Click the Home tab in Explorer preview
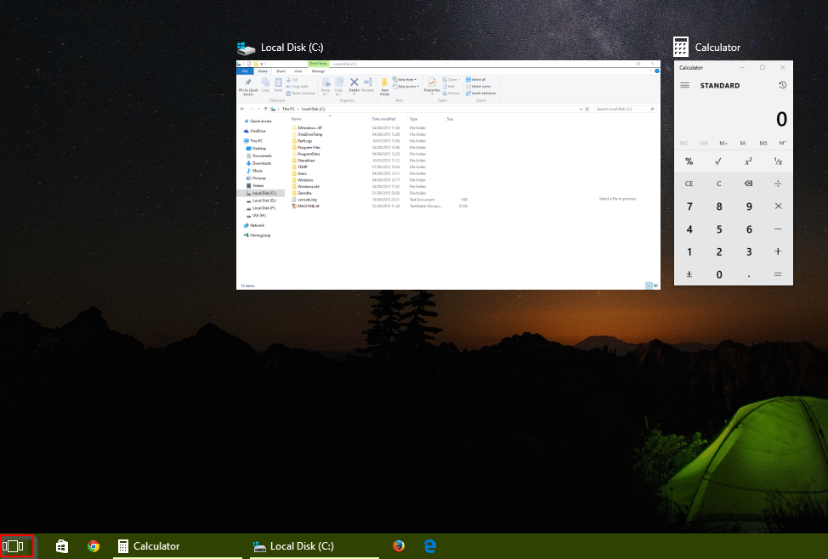 click(x=263, y=71)
